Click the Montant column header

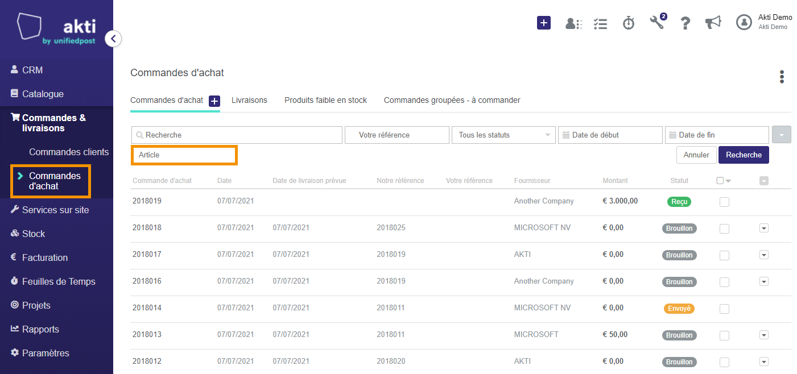[616, 181]
